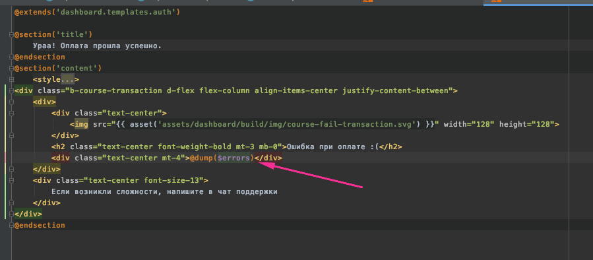Image resolution: width=593 pixels, height=260 pixels.
Task: Click fold end marker at first @endsection
Action: pyautogui.click(x=11, y=57)
